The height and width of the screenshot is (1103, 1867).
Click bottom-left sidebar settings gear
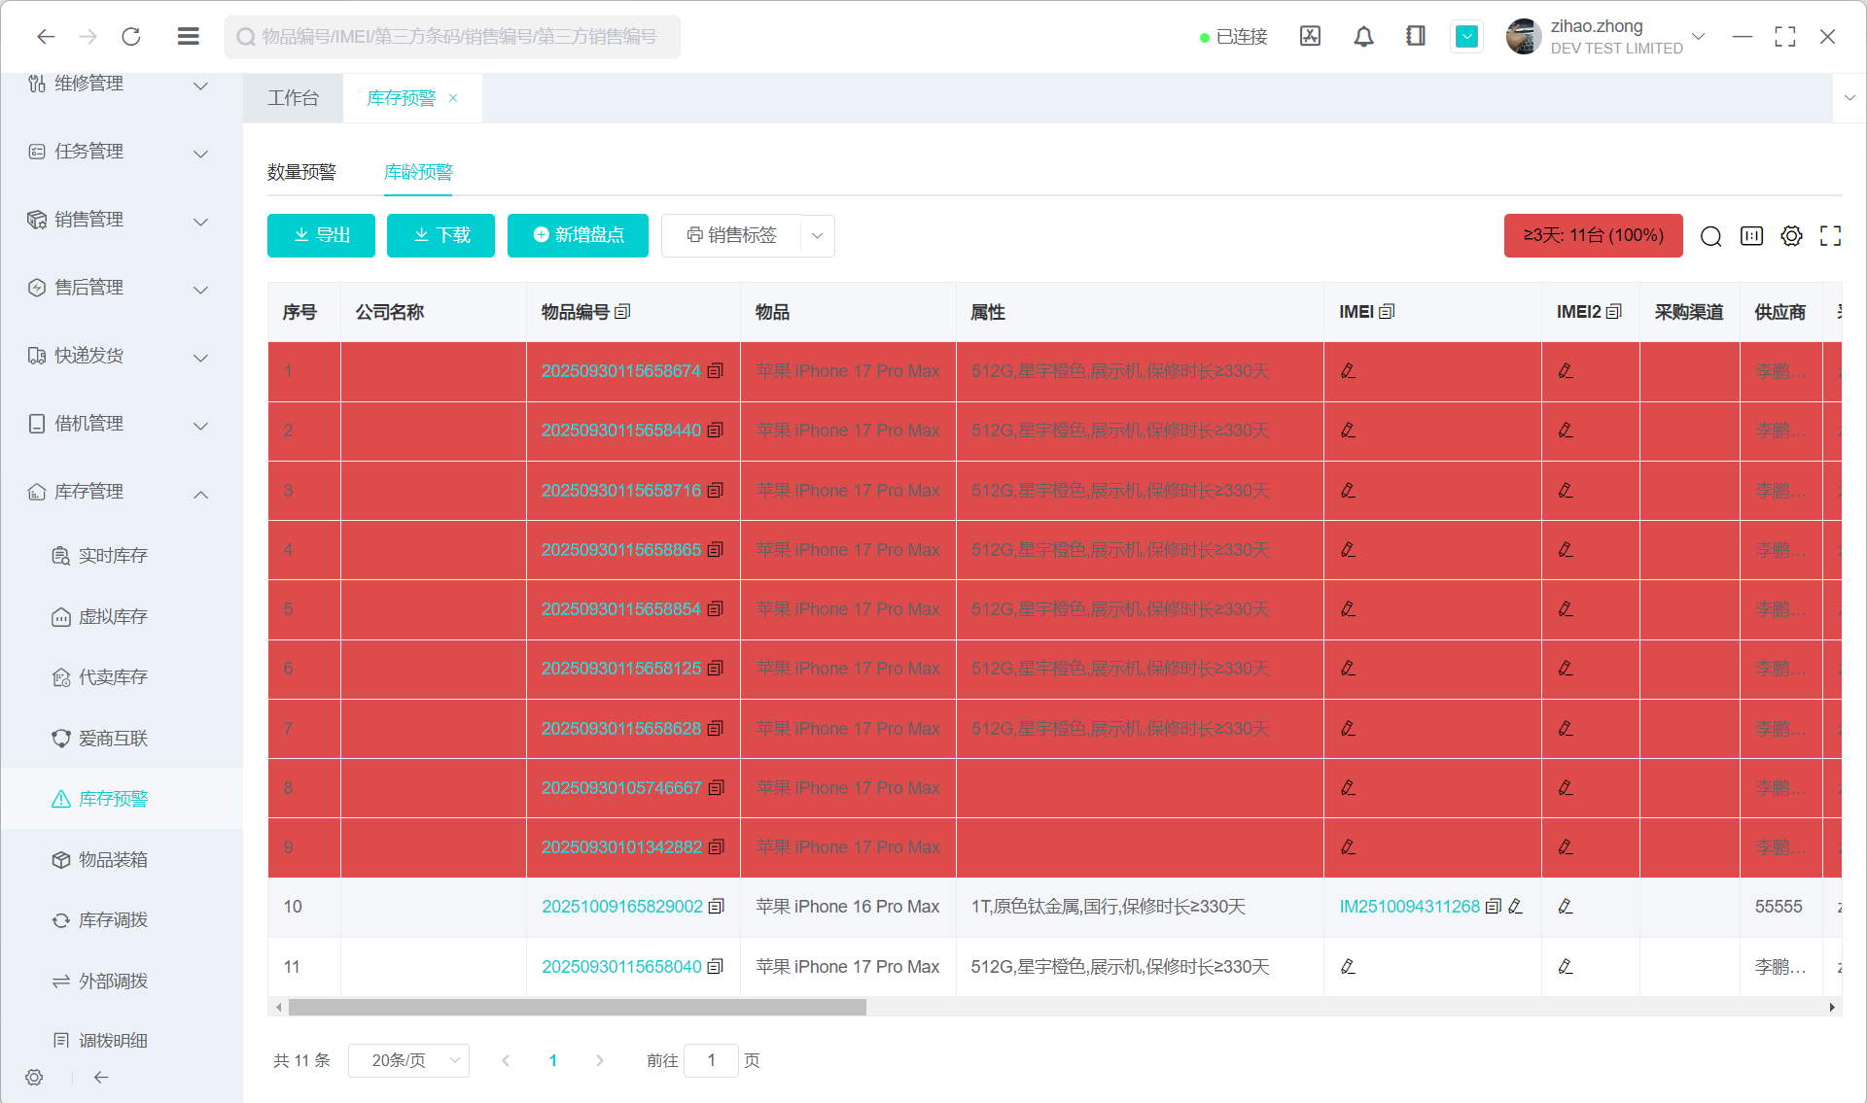34,1077
